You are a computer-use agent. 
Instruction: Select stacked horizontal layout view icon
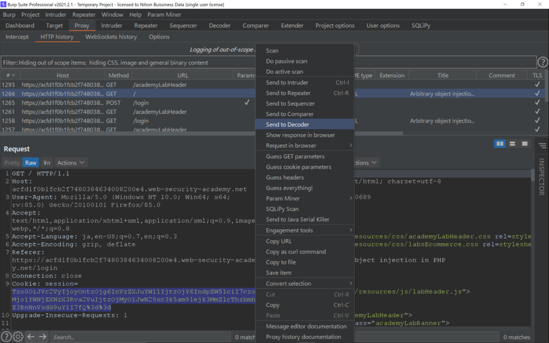click(512, 144)
